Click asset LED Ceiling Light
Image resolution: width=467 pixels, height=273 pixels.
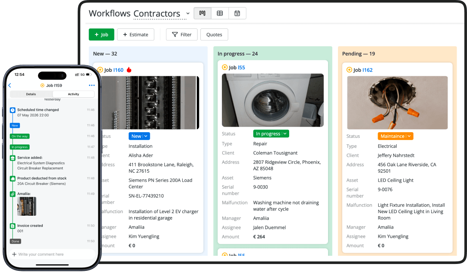pos(395,180)
